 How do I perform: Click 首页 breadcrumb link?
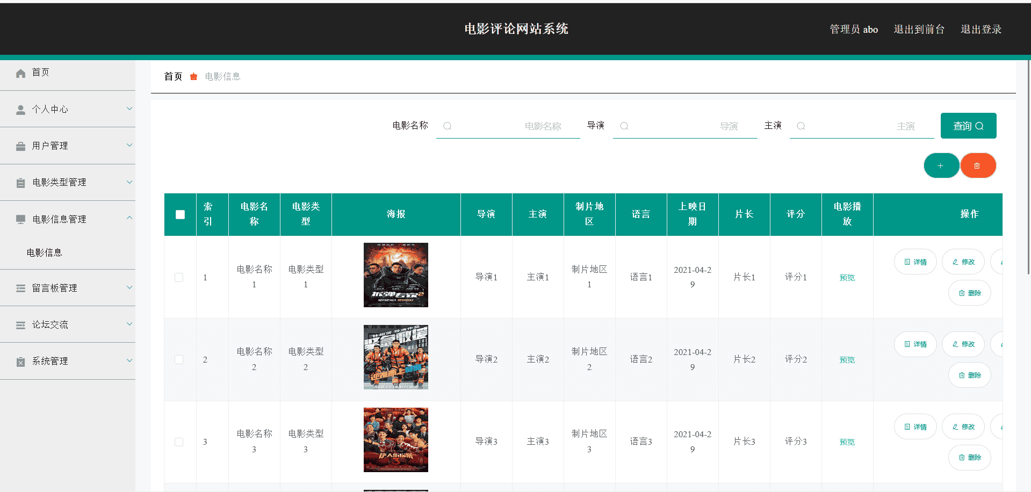pos(173,77)
